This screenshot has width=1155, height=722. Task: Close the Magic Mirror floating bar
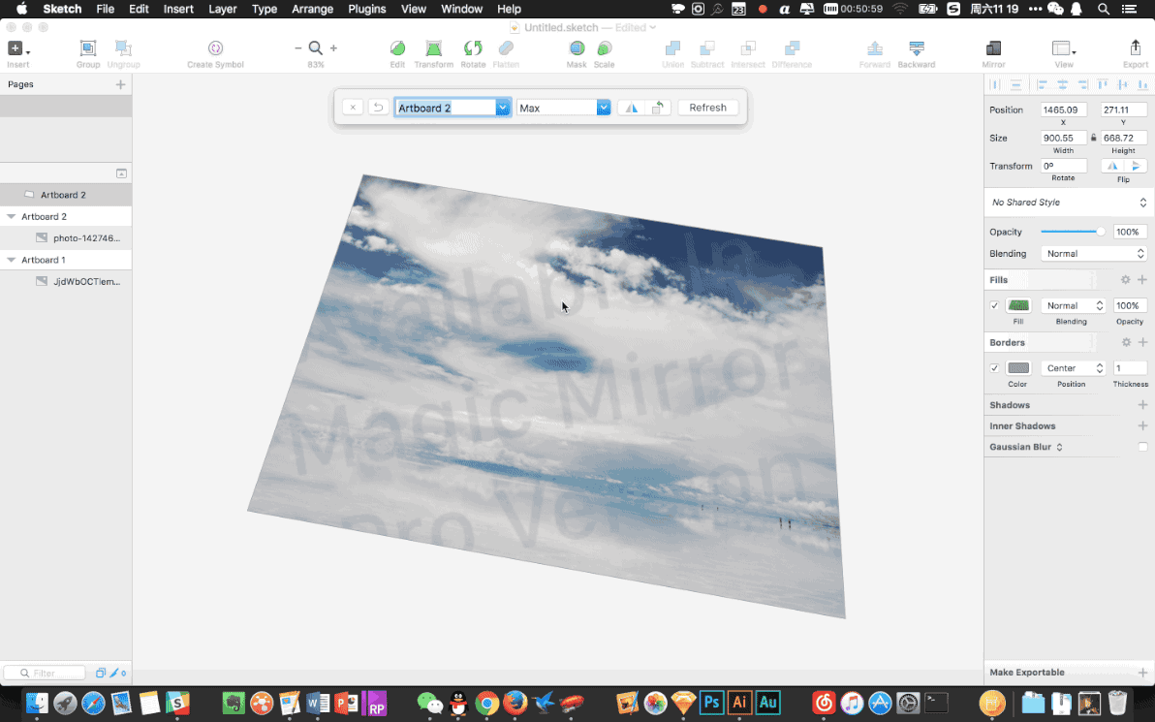(x=353, y=108)
